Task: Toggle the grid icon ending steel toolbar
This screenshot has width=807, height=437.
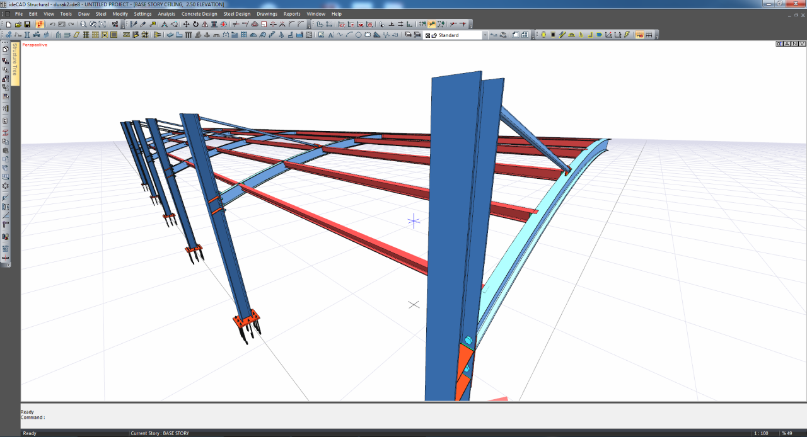Action: [x=649, y=35]
